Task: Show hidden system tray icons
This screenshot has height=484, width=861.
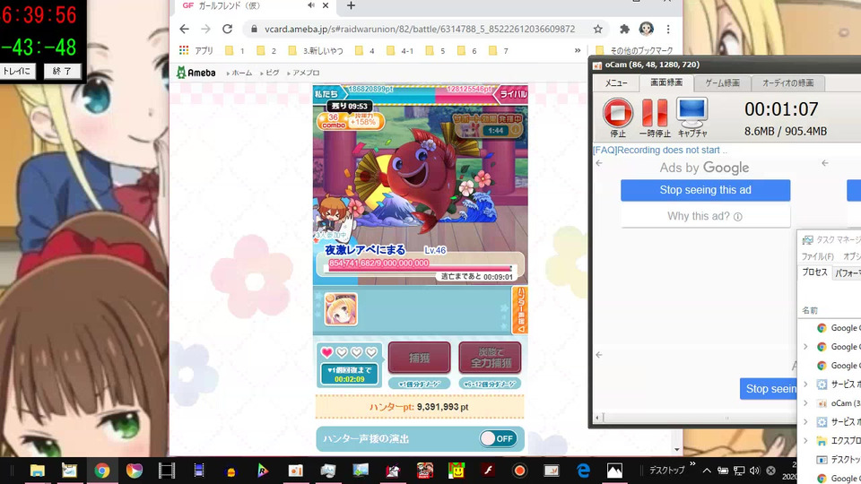Action: point(707,471)
